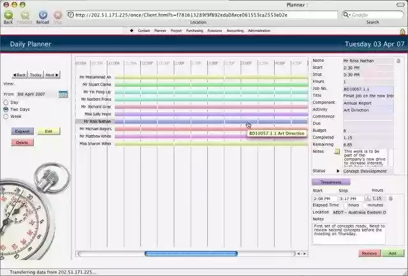Select Mr Matthew White in the planner

(x=95, y=136)
